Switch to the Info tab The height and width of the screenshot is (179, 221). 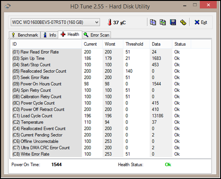tap(49, 35)
